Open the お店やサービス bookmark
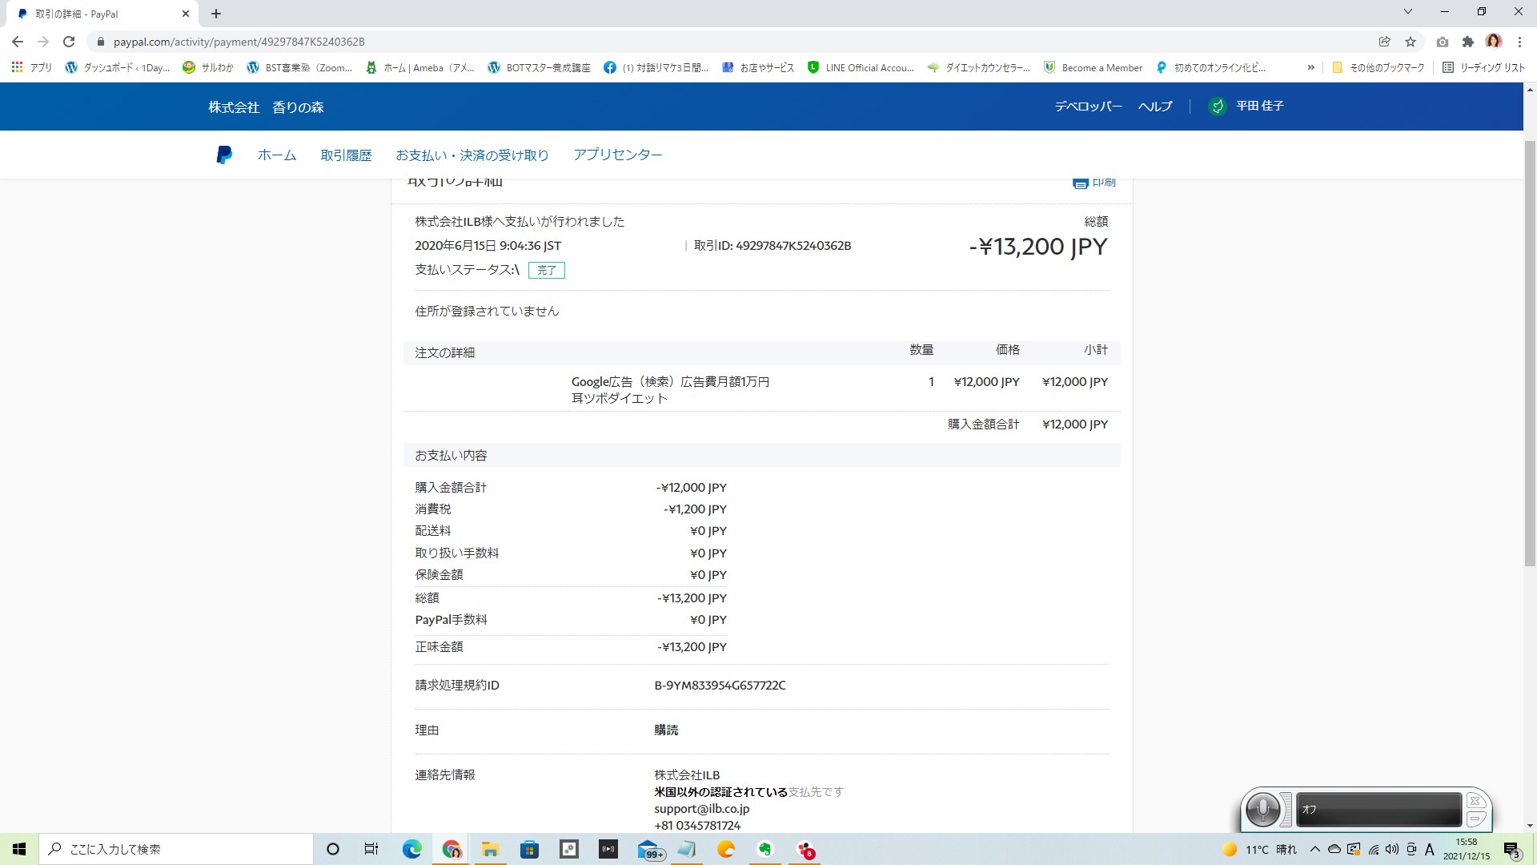The width and height of the screenshot is (1537, 865). coord(757,68)
